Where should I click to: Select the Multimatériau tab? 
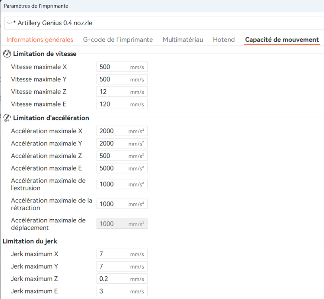(183, 39)
